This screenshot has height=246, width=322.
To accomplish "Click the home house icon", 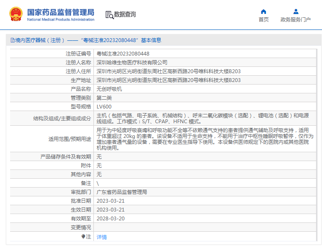I will pos(263,11).
